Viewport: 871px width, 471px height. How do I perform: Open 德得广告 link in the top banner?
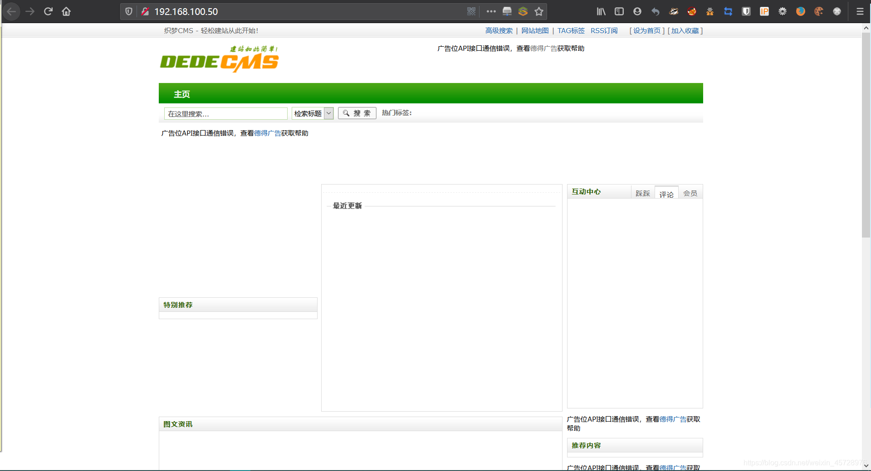(x=543, y=49)
